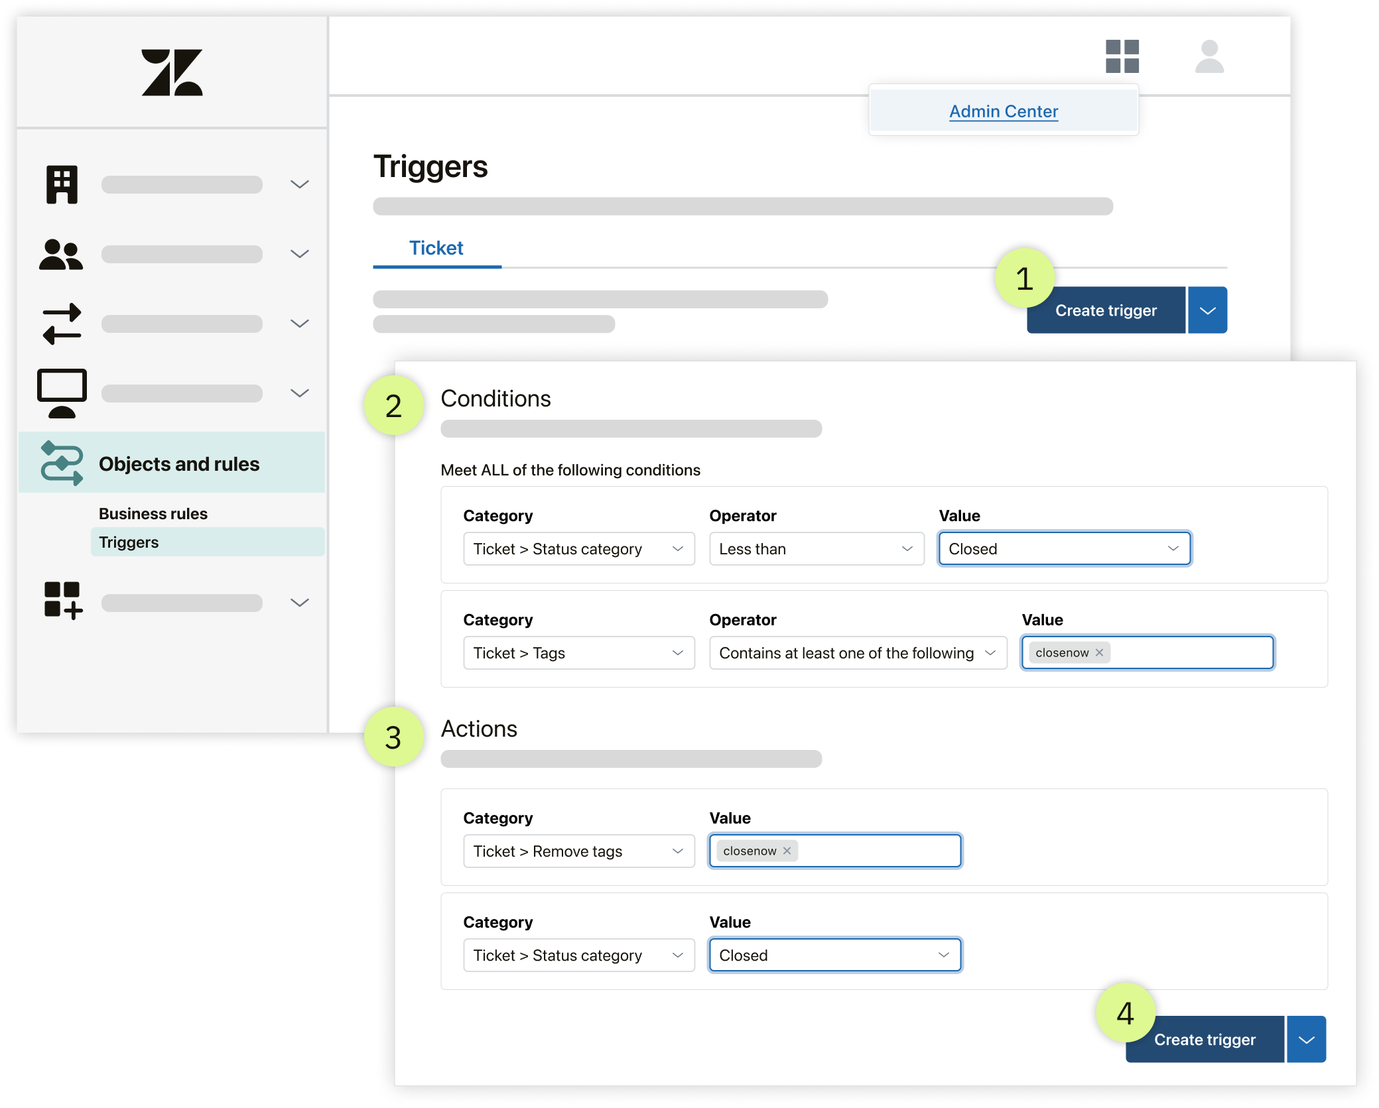Click the people/agents icon in sidebar

tap(61, 253)
